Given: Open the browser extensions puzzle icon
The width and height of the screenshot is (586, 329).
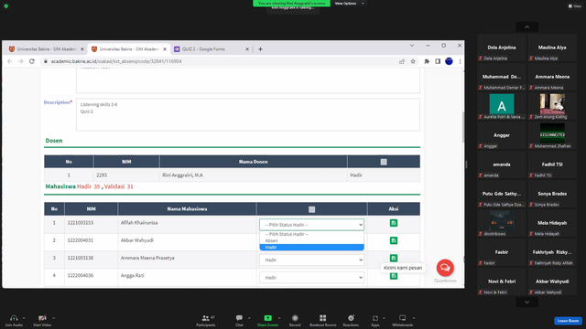Looking at the screenshot, I should [x=427, y=61].
